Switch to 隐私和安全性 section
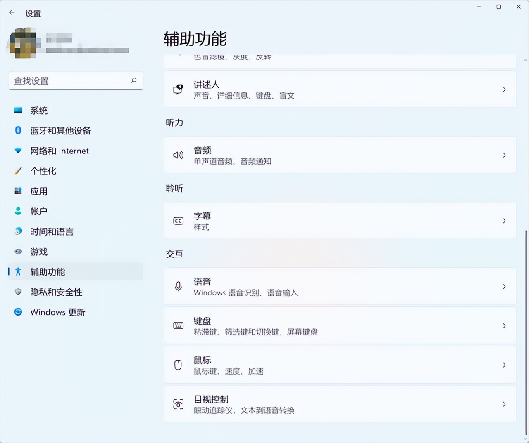The height and width of the screenshot is (443, 529). pyautogui.click(x=18, y=292)
